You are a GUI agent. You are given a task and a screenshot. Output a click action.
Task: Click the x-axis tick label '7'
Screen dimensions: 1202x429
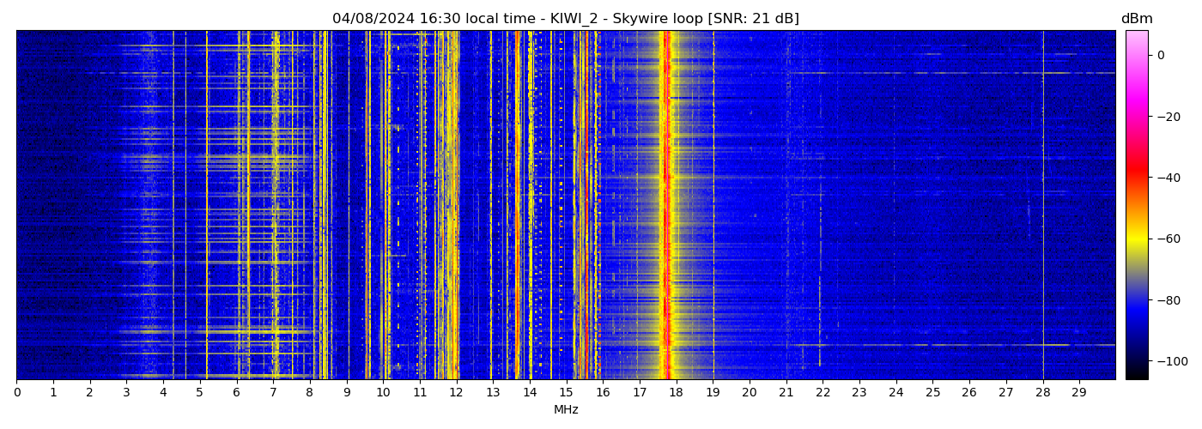click(x=273, y=392)
